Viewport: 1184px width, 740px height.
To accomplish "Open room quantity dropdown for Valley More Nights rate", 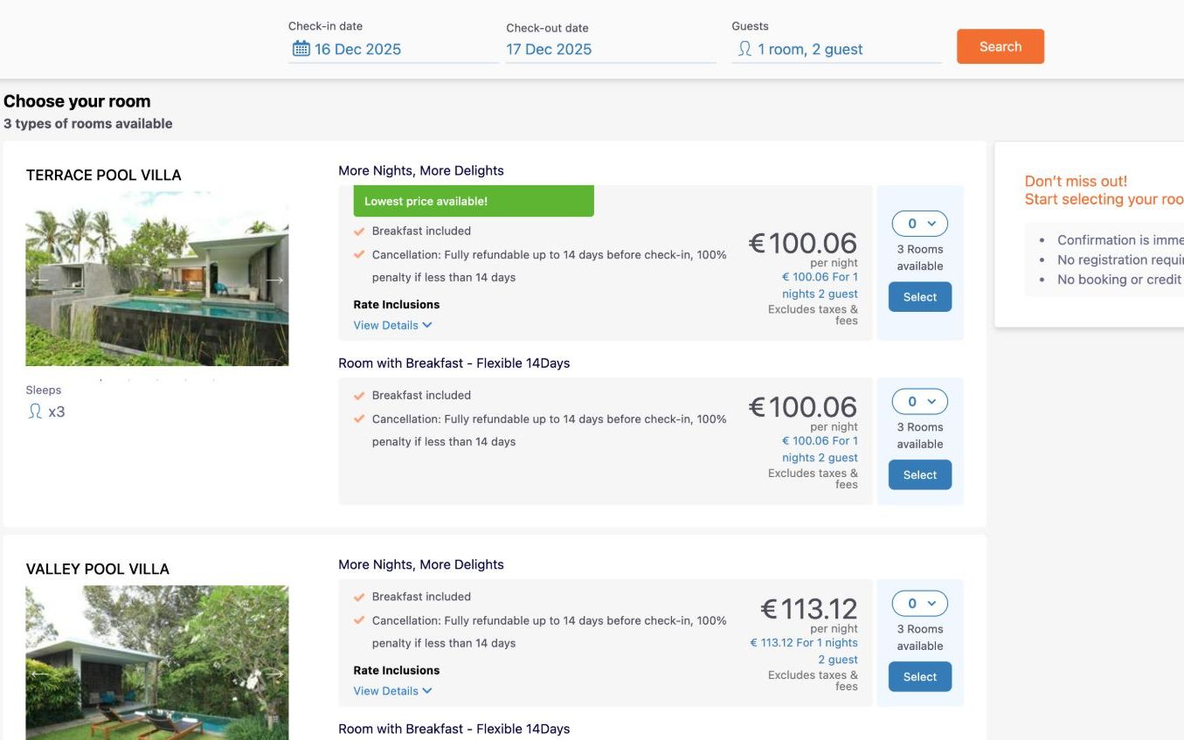I will [x=919, y=604].
